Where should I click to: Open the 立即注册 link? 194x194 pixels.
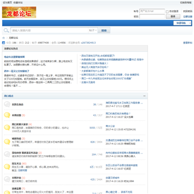tap(188, 17)
